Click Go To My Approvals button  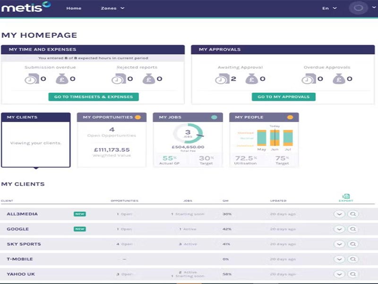[x=283, y=97]
